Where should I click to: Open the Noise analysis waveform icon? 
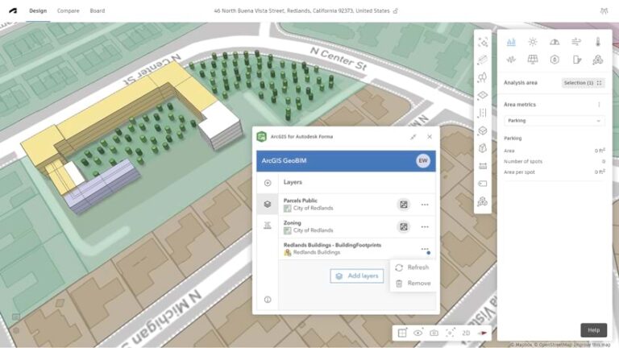(511, 60)
